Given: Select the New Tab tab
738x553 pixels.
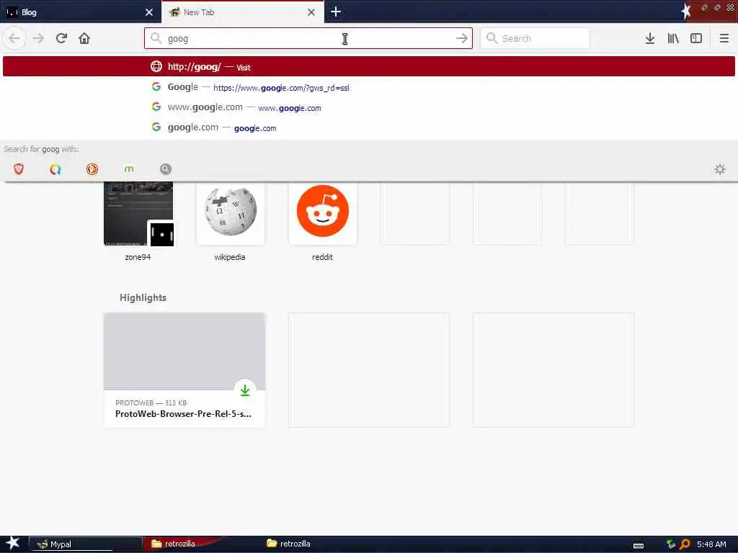Looking at the screenshot, I should point(242,12).
